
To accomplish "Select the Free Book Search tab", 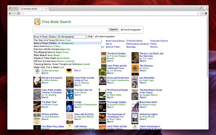I will point(33,9).
